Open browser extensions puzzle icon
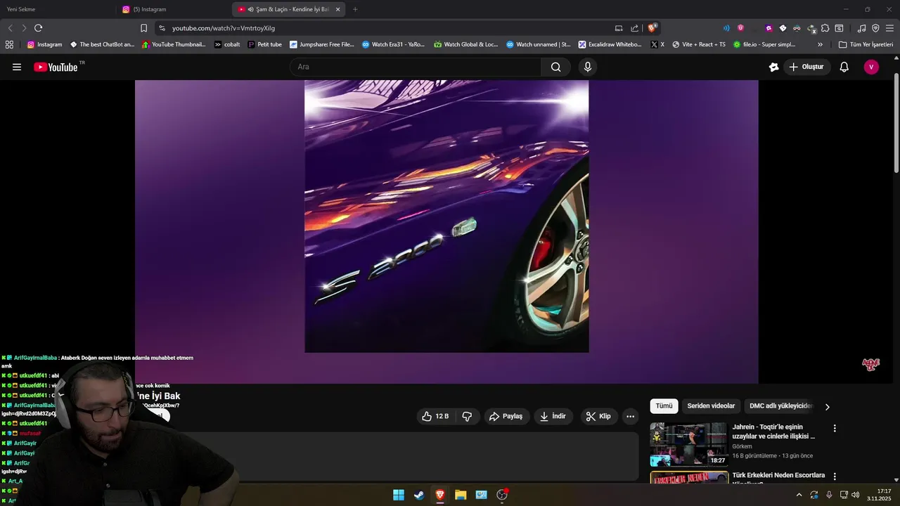This screenshot has width=900, height=506. [825, 28]
